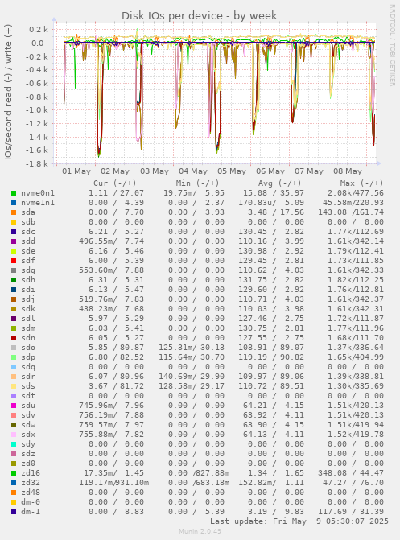The width and height of the screenshot is (400, 540).
Task: Click the sdy cyan legend swatch
Action: coord(14,444)
